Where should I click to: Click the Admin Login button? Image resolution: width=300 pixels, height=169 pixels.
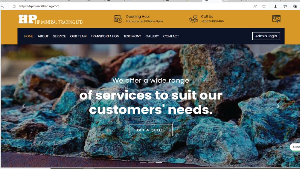(266, 36)
